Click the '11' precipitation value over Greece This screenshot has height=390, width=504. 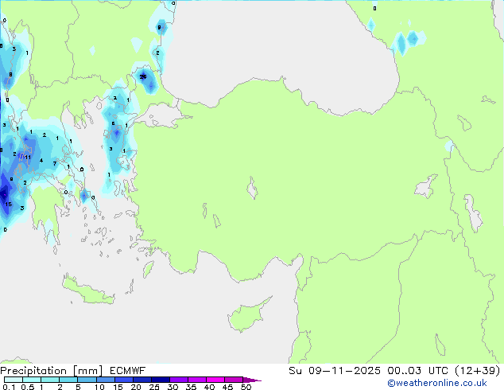tap(28, 158)
